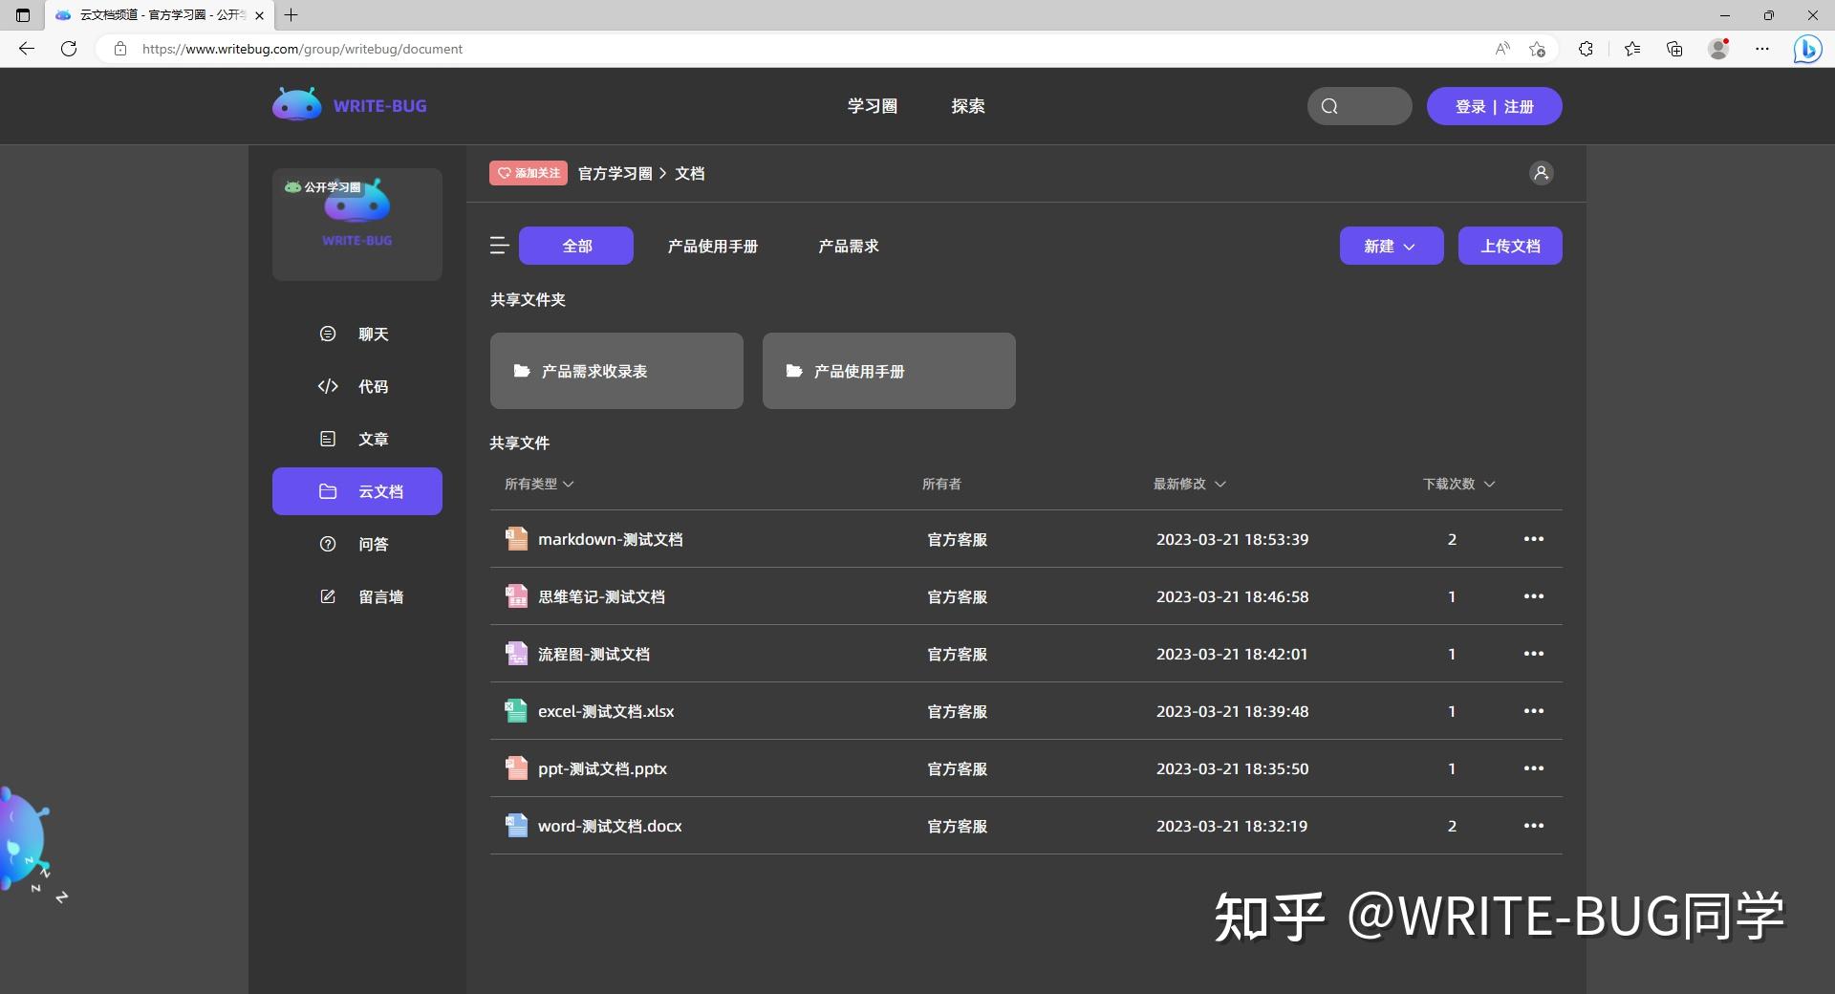Switch to the 产品使用手册 tab
The image size is (1835, 994).
coord(712,246)
